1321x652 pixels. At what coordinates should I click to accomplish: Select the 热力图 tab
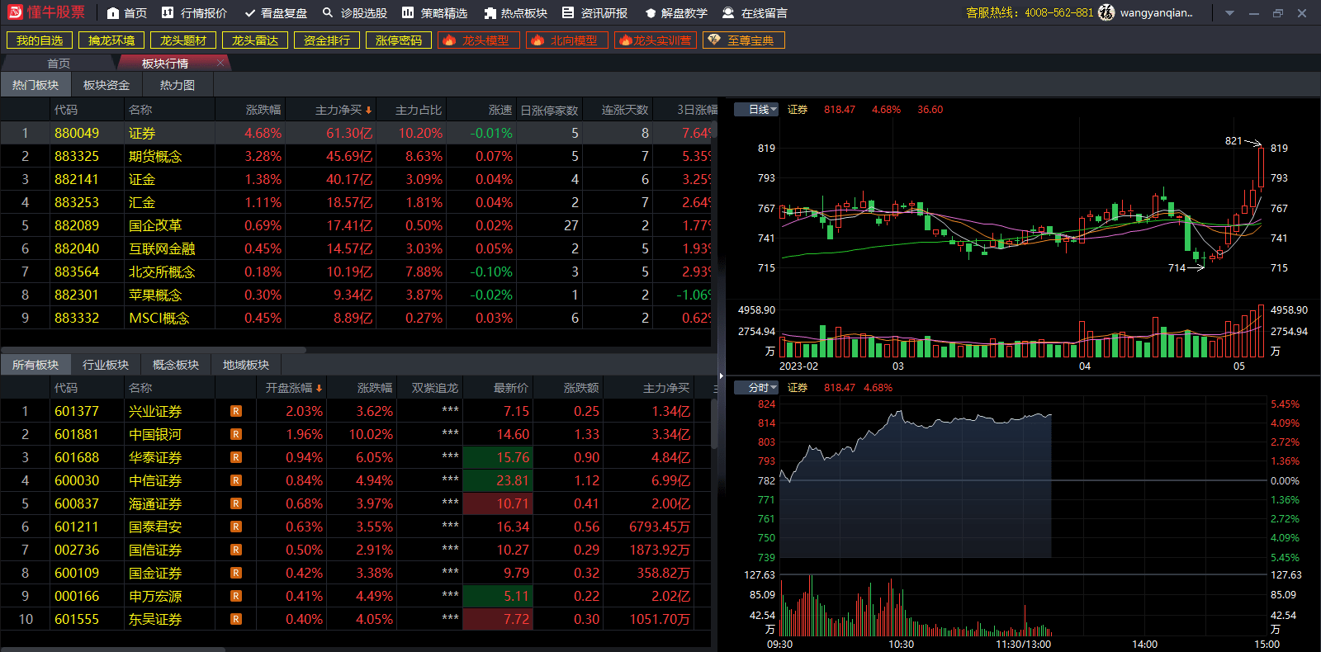(x=178, y=85)
